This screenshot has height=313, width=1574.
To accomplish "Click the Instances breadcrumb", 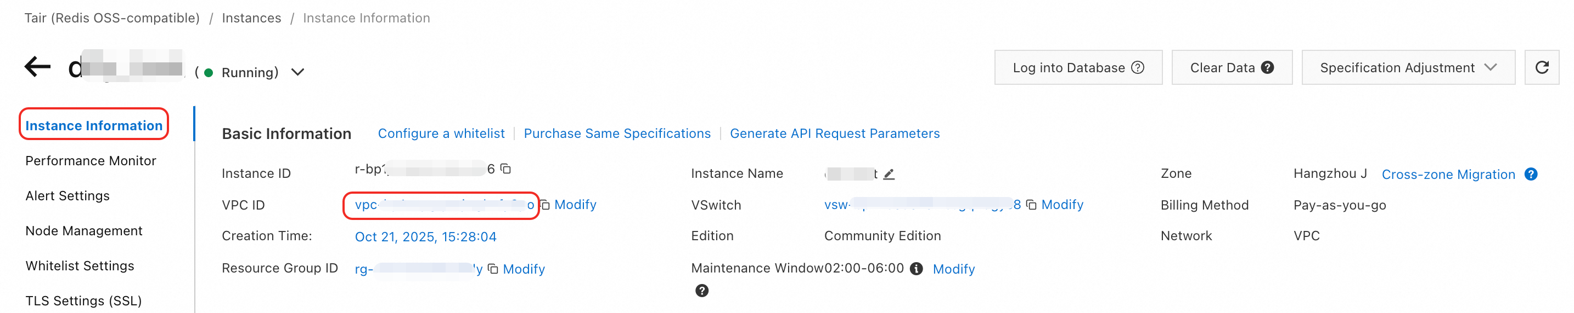I will [251, 18].
